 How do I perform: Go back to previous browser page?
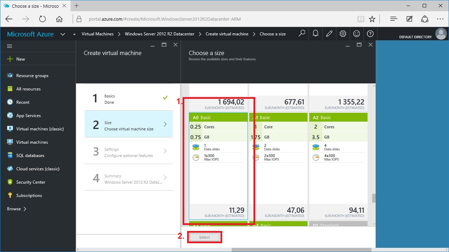click(x=9, y=19)
